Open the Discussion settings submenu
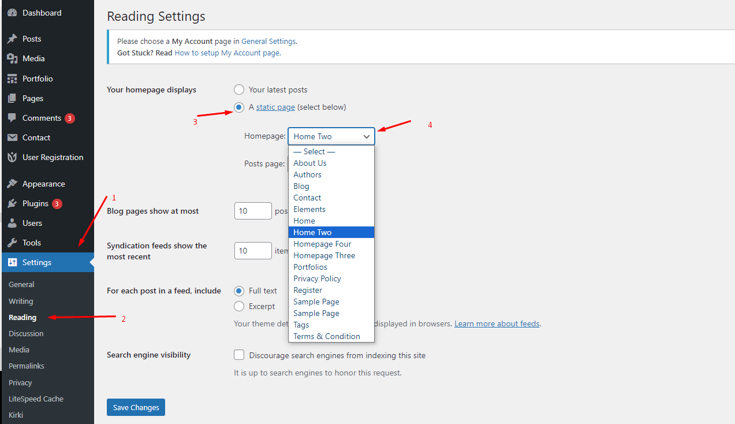Image resolution: width=735 pixels, height=424 pixels. (x=26, y=333)
